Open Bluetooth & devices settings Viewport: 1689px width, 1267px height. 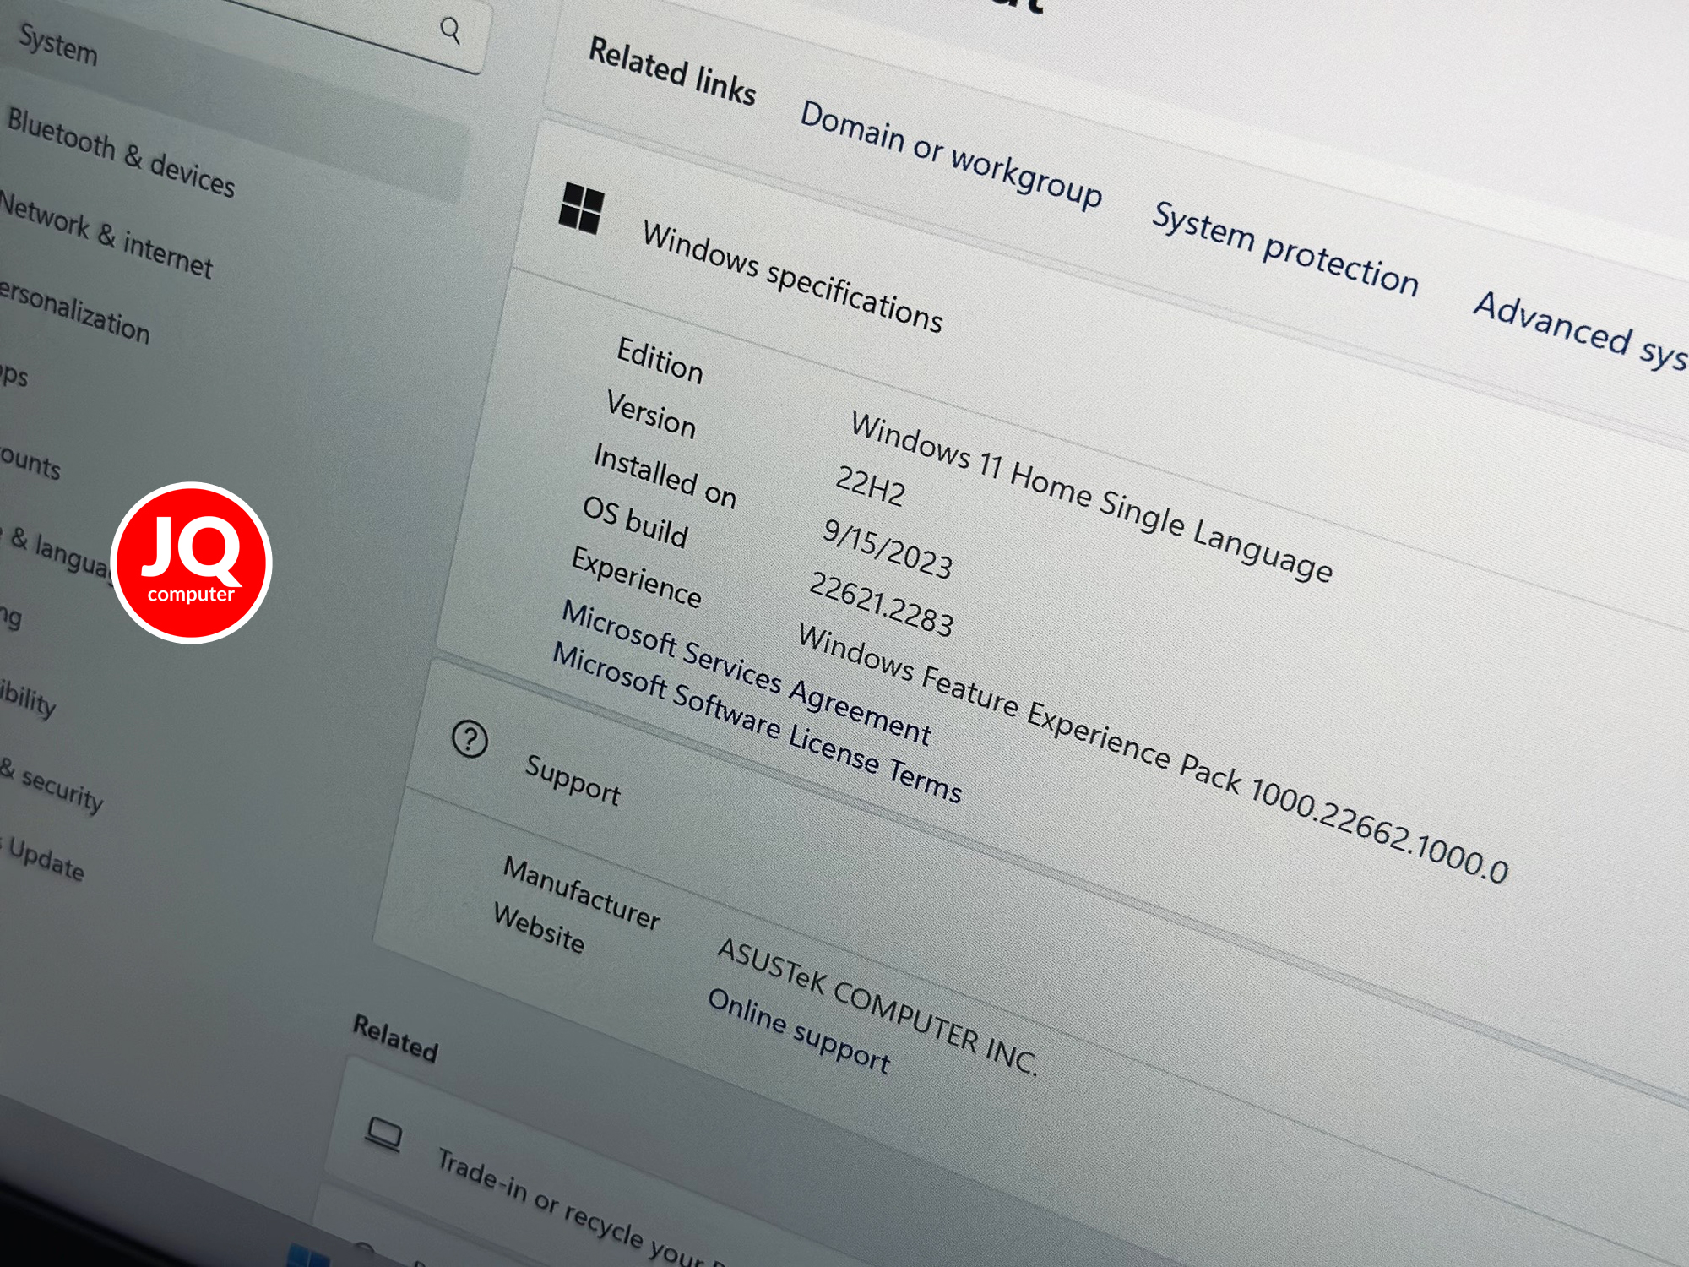121,153
